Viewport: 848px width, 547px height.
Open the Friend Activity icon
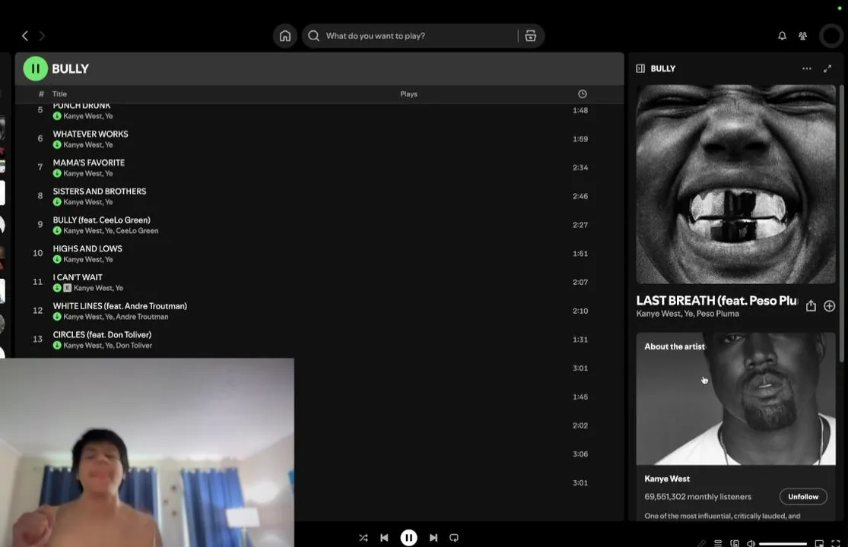pyautogui.click(x=802, y=36)
